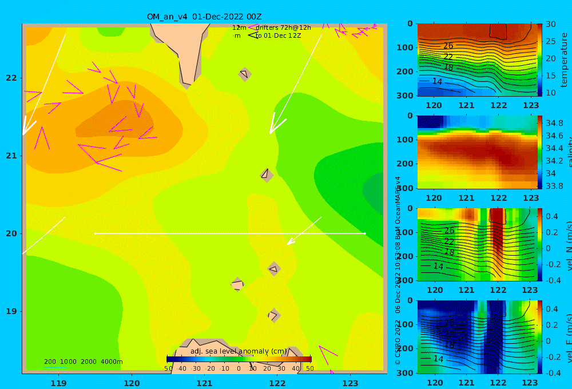Viewport: 572px width, 389px height.
Task: Click the 14 contour label in temperature panel
Action: pos(437,81)
